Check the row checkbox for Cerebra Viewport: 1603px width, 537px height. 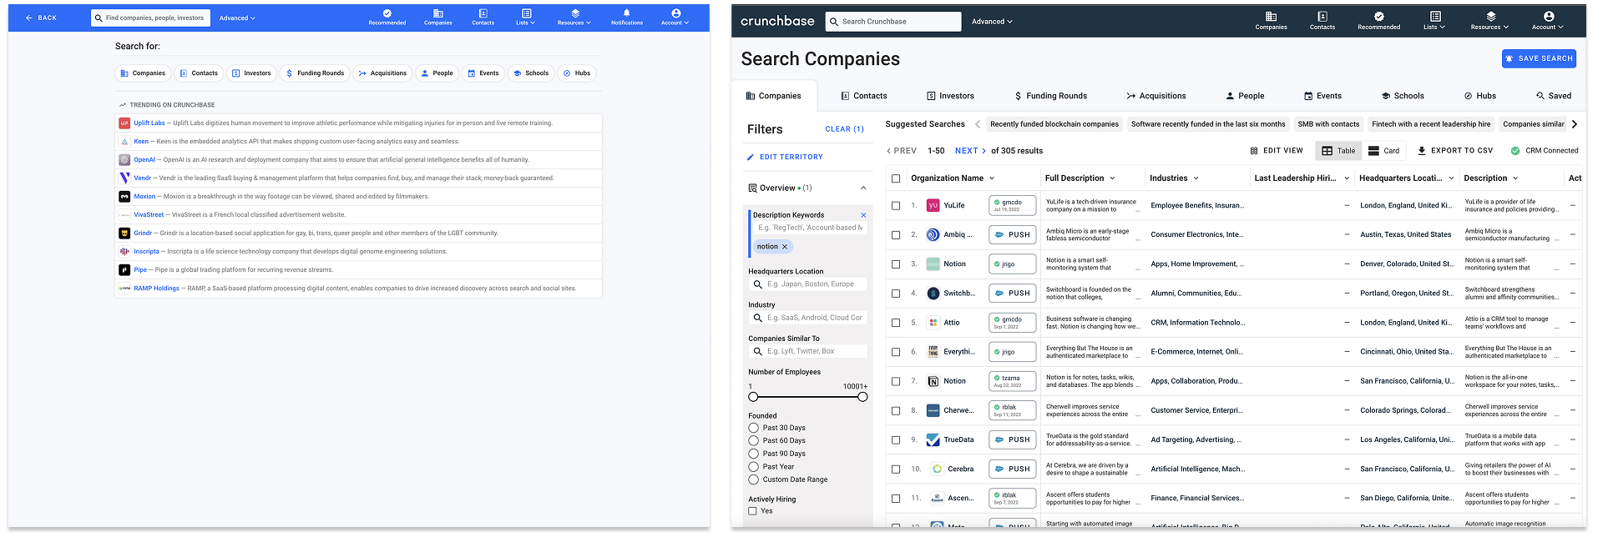tap(896, 469)
